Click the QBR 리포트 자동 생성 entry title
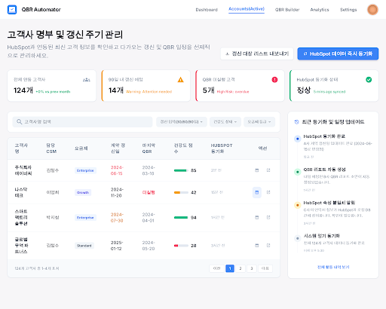The image size is (386, 309). coord(324,170)
